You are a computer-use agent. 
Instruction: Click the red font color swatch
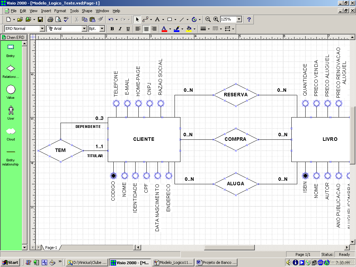pyautogui.click(x=164, y=29)
